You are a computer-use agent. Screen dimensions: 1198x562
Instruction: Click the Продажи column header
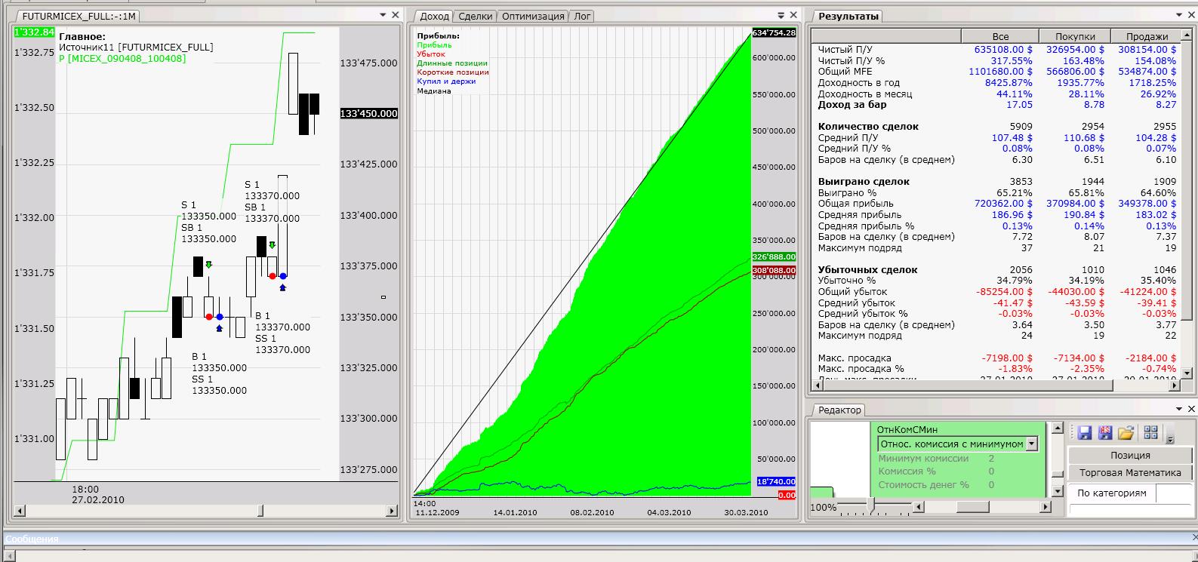(1146, 36)
